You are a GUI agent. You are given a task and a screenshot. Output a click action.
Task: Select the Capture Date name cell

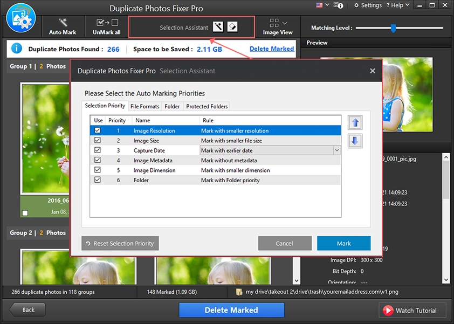coord(149,150)
